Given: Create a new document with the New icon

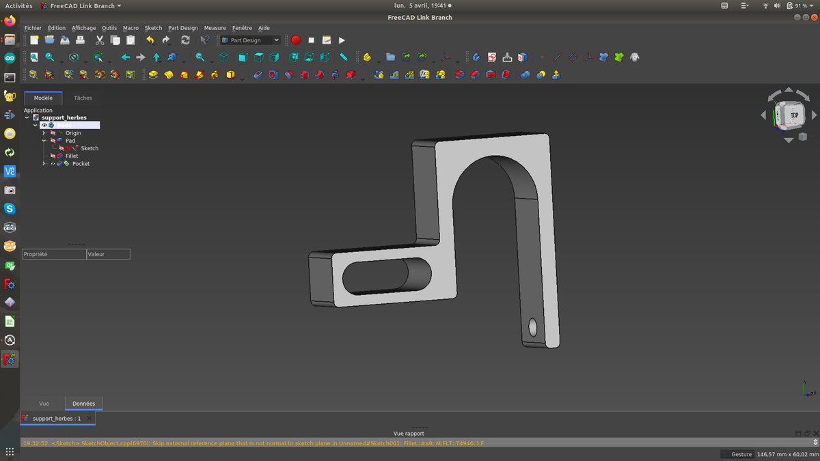Looking at the screenshot, I should [33, 40].
